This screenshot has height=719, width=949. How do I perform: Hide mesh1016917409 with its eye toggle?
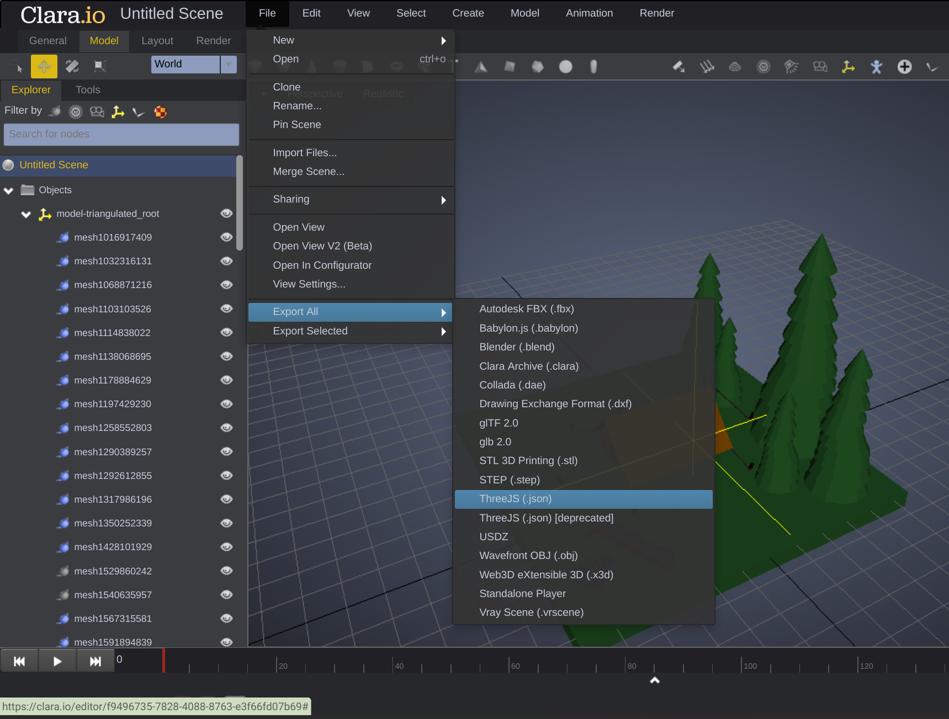226,237
